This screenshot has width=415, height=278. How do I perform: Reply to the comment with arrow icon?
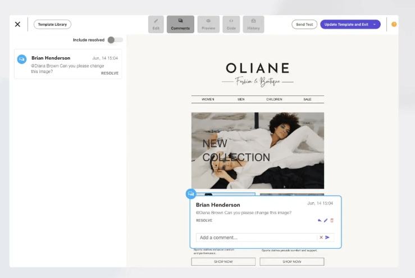point(320,220)
